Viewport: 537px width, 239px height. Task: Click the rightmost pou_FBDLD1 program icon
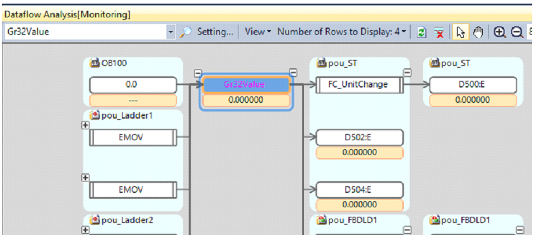click(435, 220)
